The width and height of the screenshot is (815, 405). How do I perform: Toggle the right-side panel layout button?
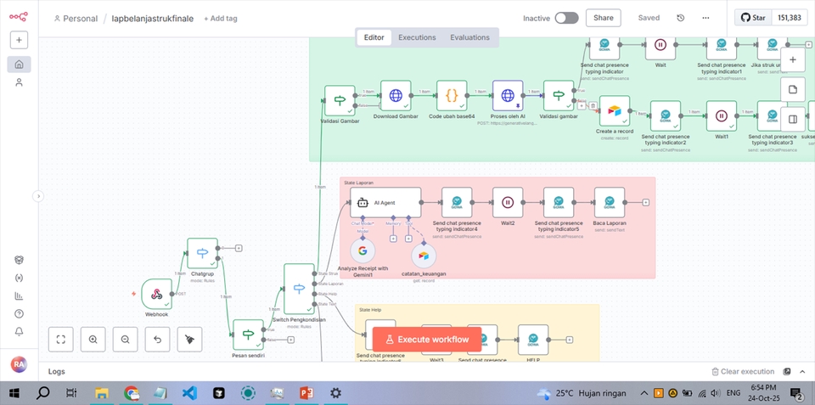(792, 119)
